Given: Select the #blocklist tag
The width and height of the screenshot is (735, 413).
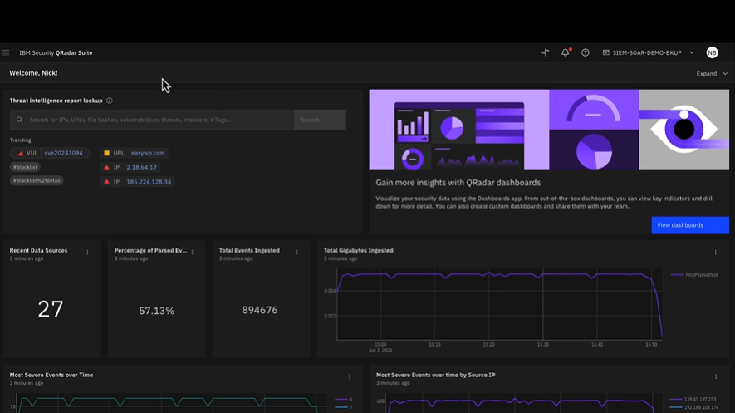Looking at the screenshot, I should [25, 167].
